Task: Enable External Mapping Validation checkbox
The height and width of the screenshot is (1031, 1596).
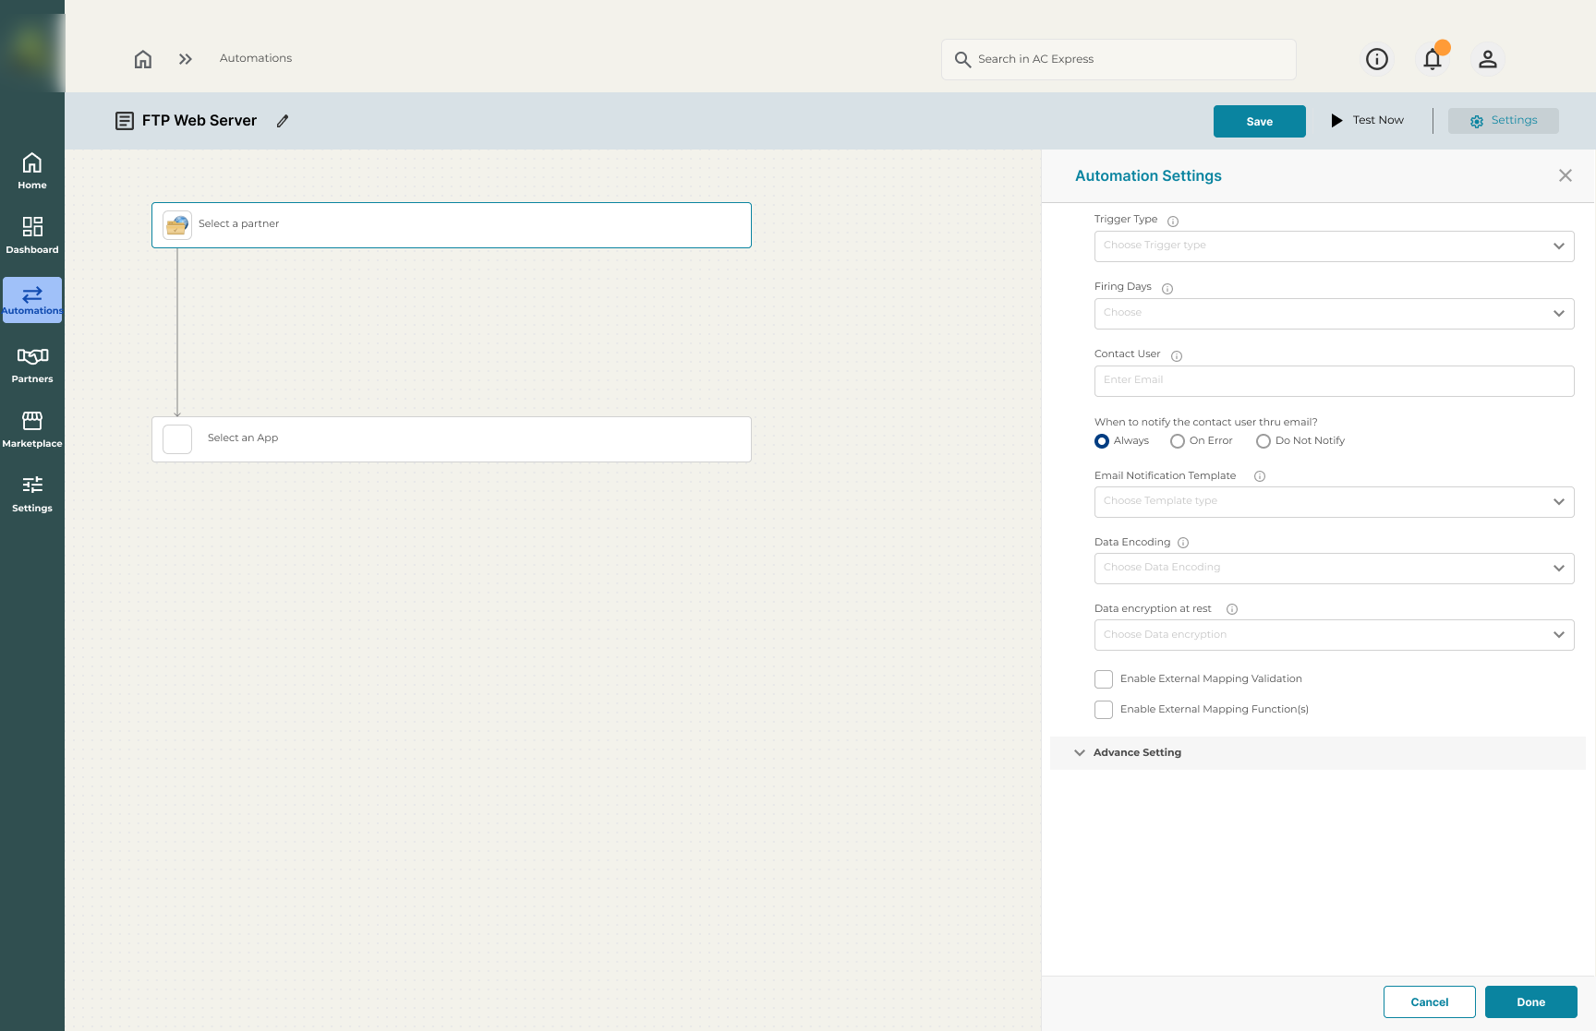Action: [1104, 679]
